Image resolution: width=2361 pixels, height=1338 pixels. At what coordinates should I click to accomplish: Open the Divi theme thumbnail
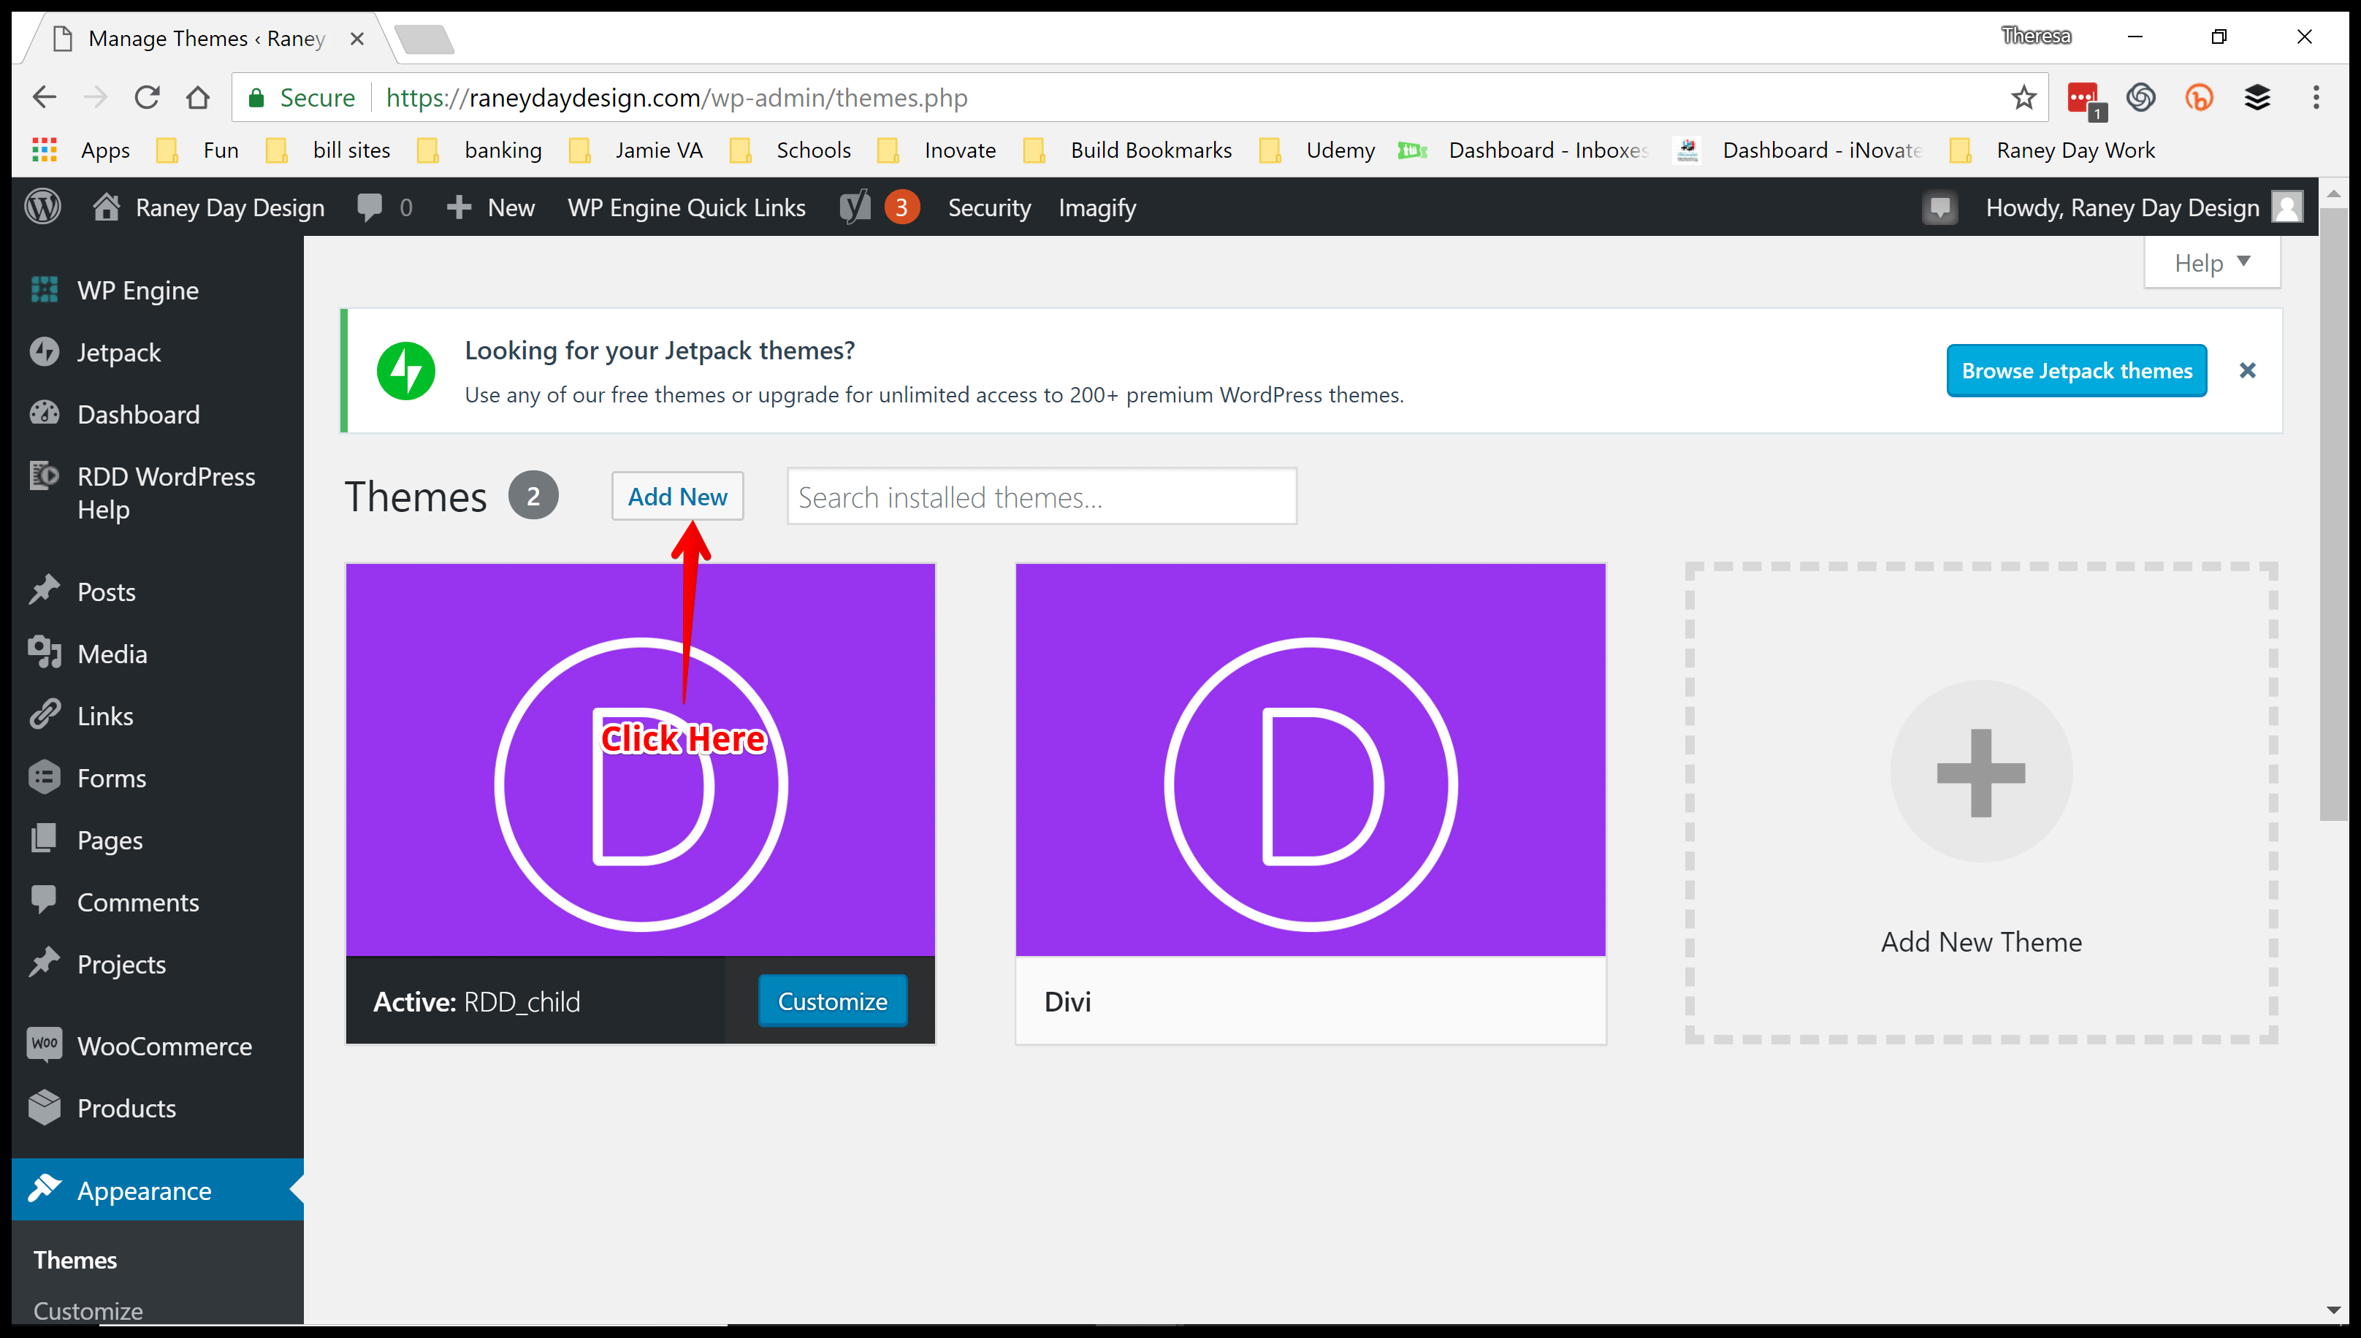(1311, 760)
